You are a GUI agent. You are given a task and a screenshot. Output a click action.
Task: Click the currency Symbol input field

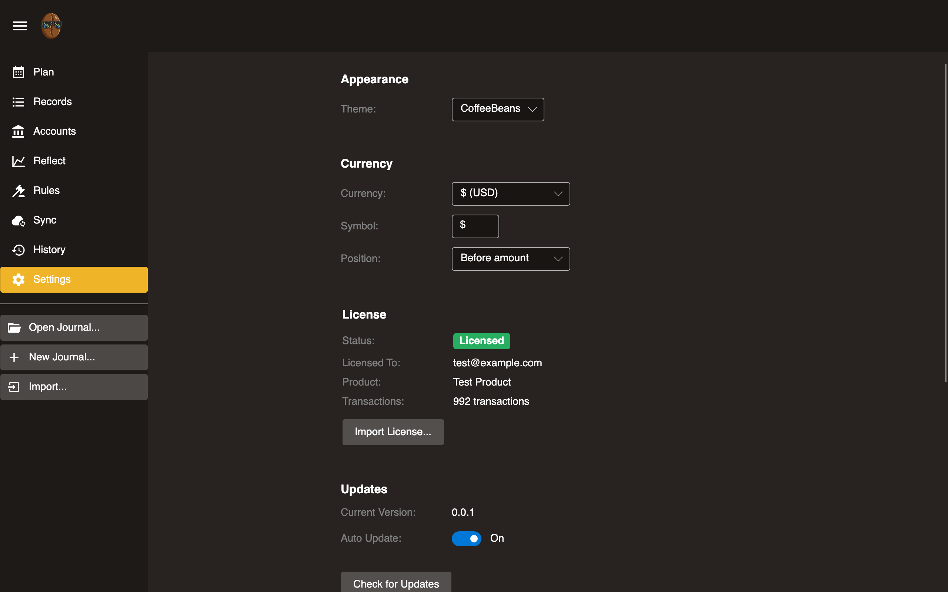point(475,226)
